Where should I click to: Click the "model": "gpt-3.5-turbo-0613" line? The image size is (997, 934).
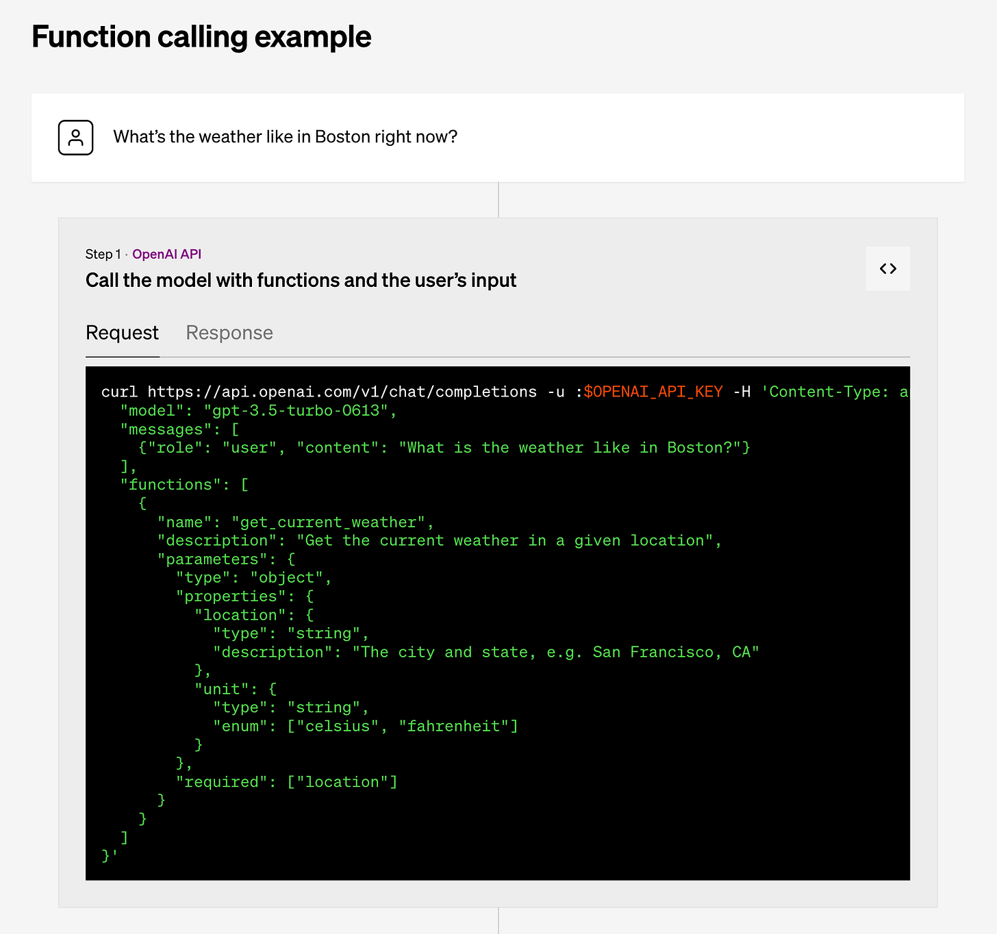click(259, 410)
